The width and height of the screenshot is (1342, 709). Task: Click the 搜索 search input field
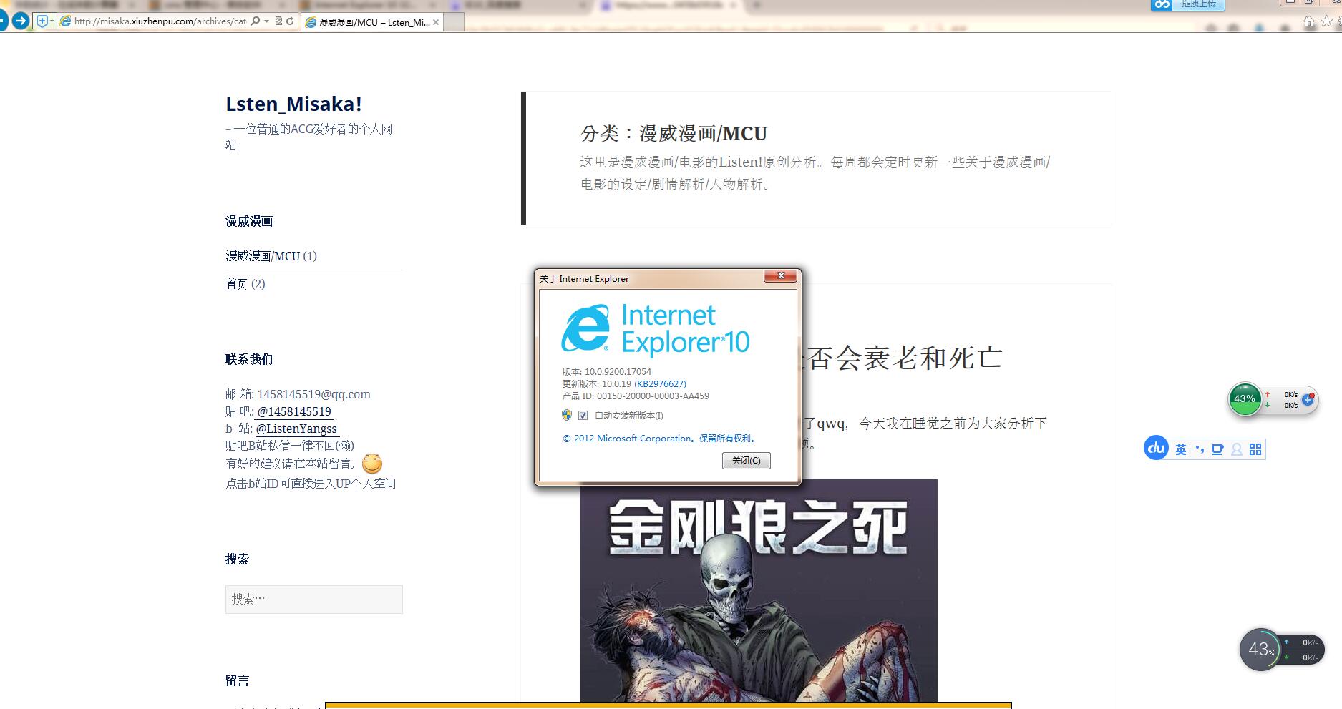(x=314, y=599)
